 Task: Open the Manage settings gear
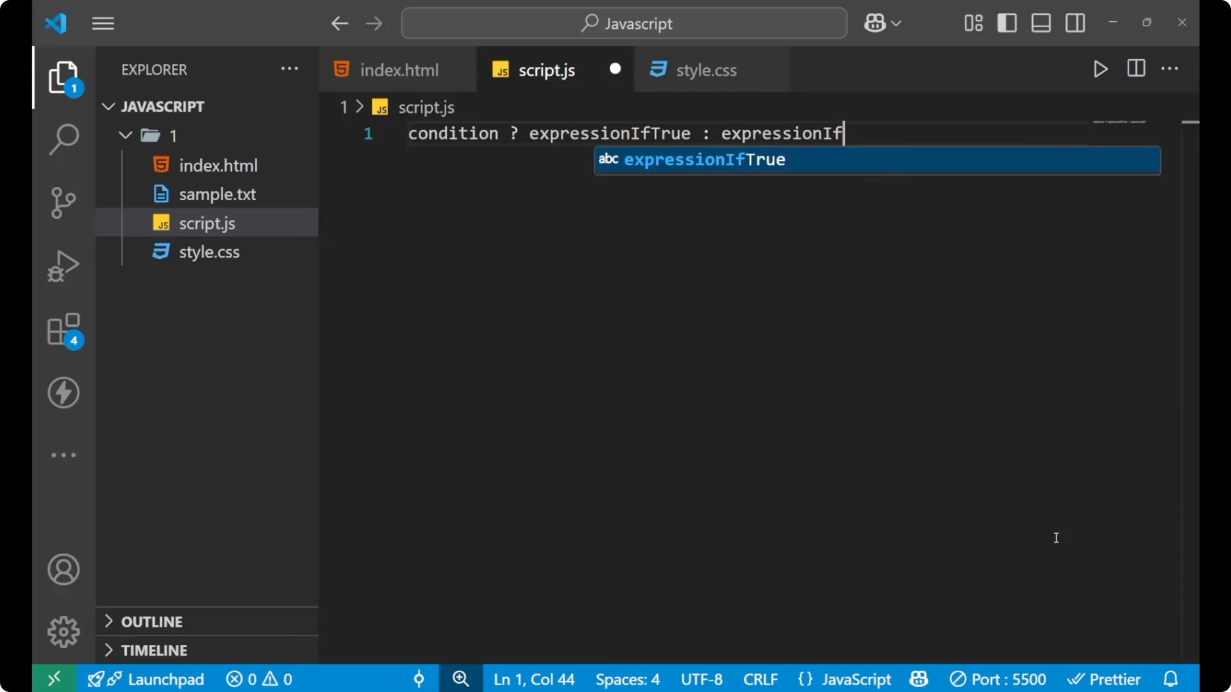coord(63,631)
